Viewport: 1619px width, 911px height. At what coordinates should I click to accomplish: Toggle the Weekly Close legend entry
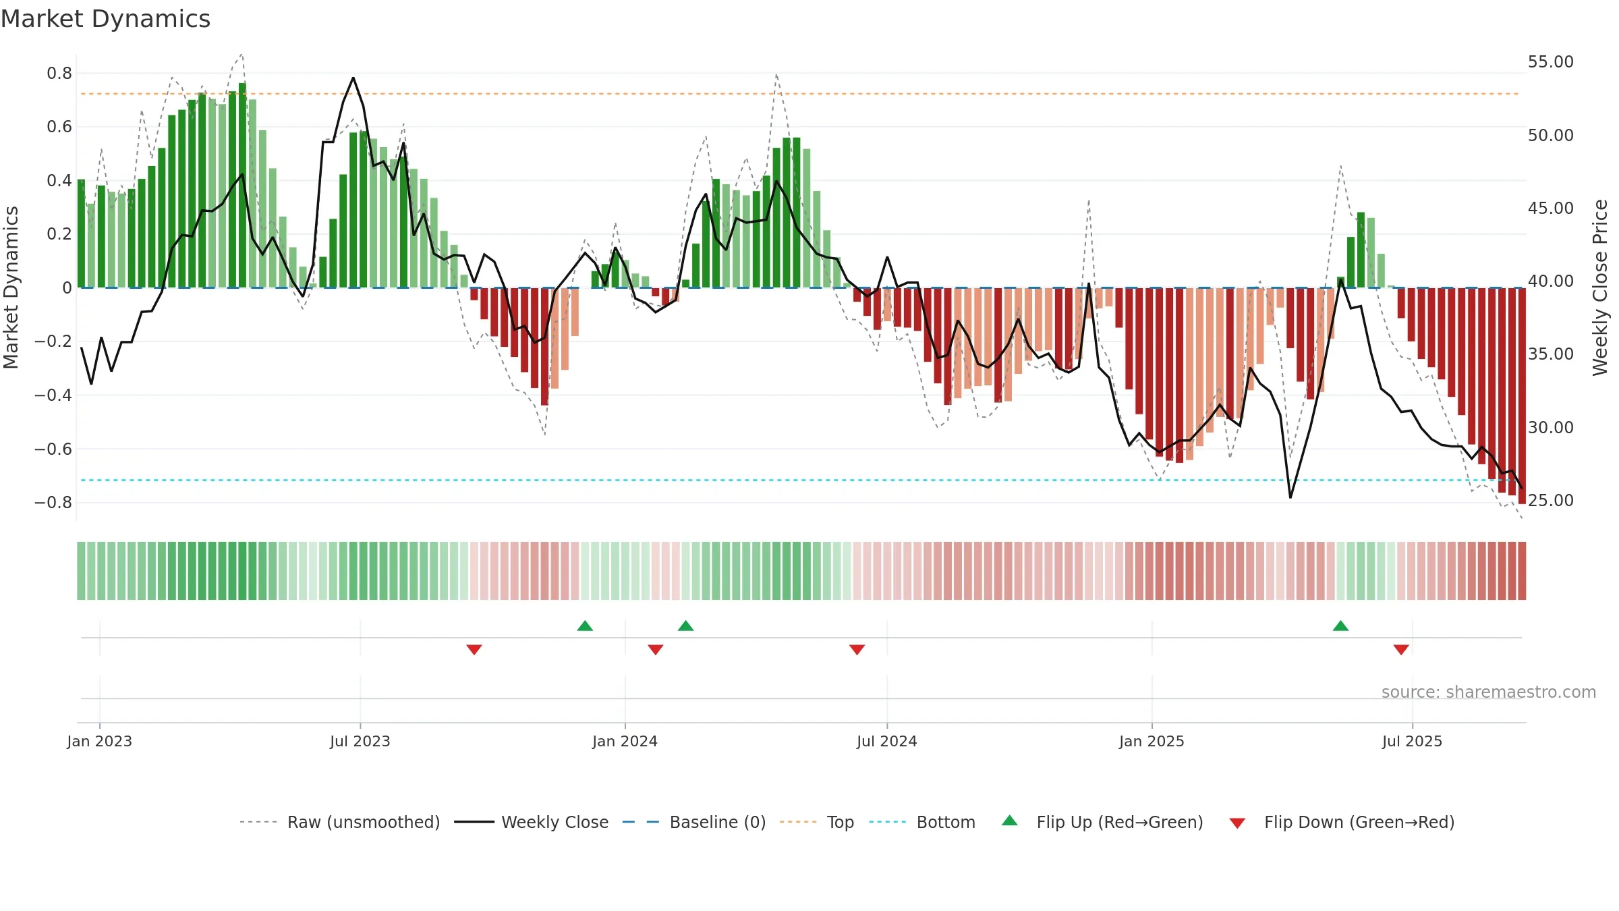[x=531, y=822]
